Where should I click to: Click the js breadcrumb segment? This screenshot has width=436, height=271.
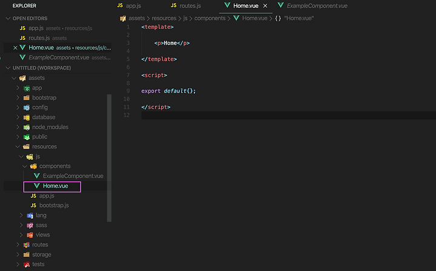tap(185, 18)
